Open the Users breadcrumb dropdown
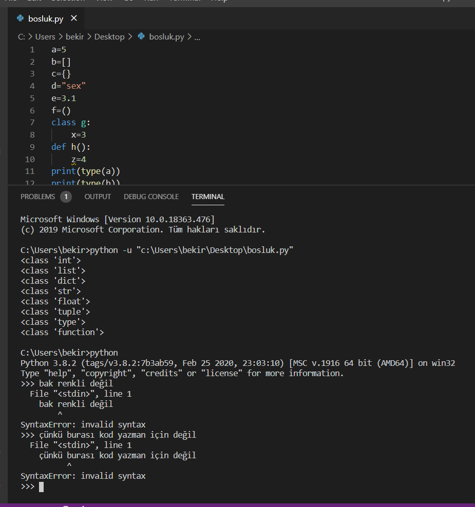475x507 pixels. point(45,37)
